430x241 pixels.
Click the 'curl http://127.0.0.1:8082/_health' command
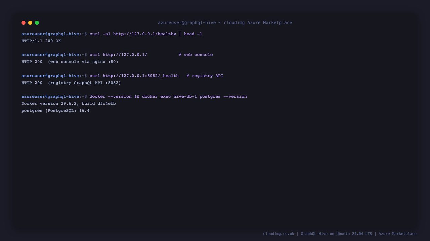point(134,76)
